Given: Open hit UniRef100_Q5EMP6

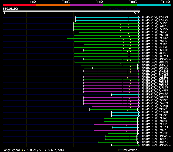Looking at the screenshot, I should pos(155,23).
